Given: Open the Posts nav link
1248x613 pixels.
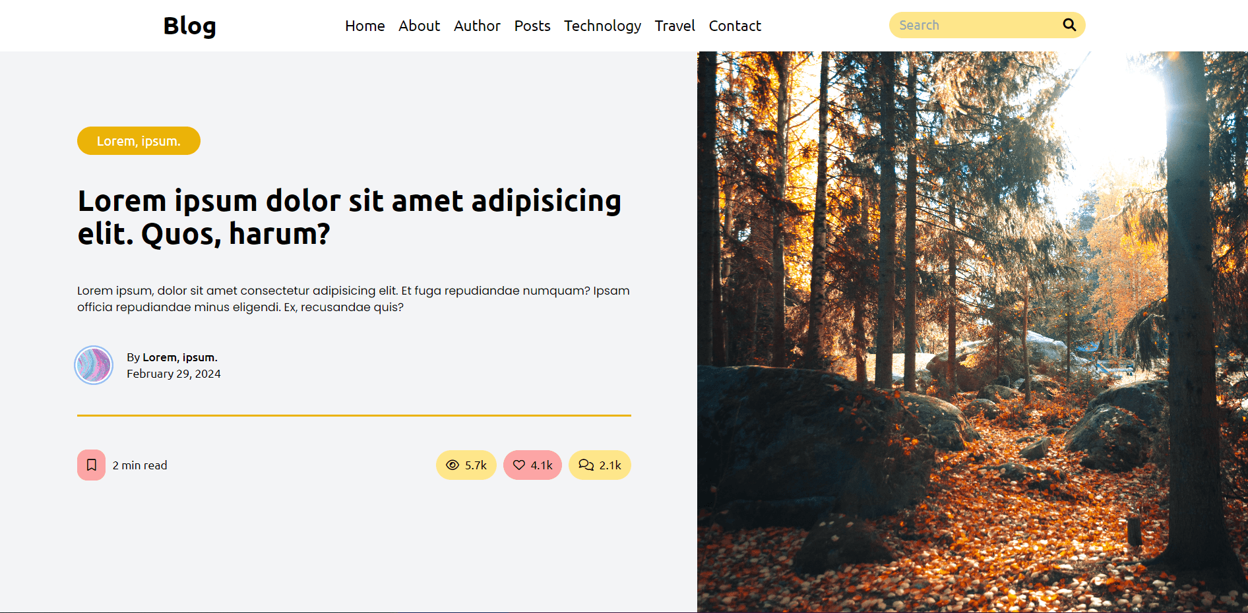Looking at the screenshot, I should point(532,26).
